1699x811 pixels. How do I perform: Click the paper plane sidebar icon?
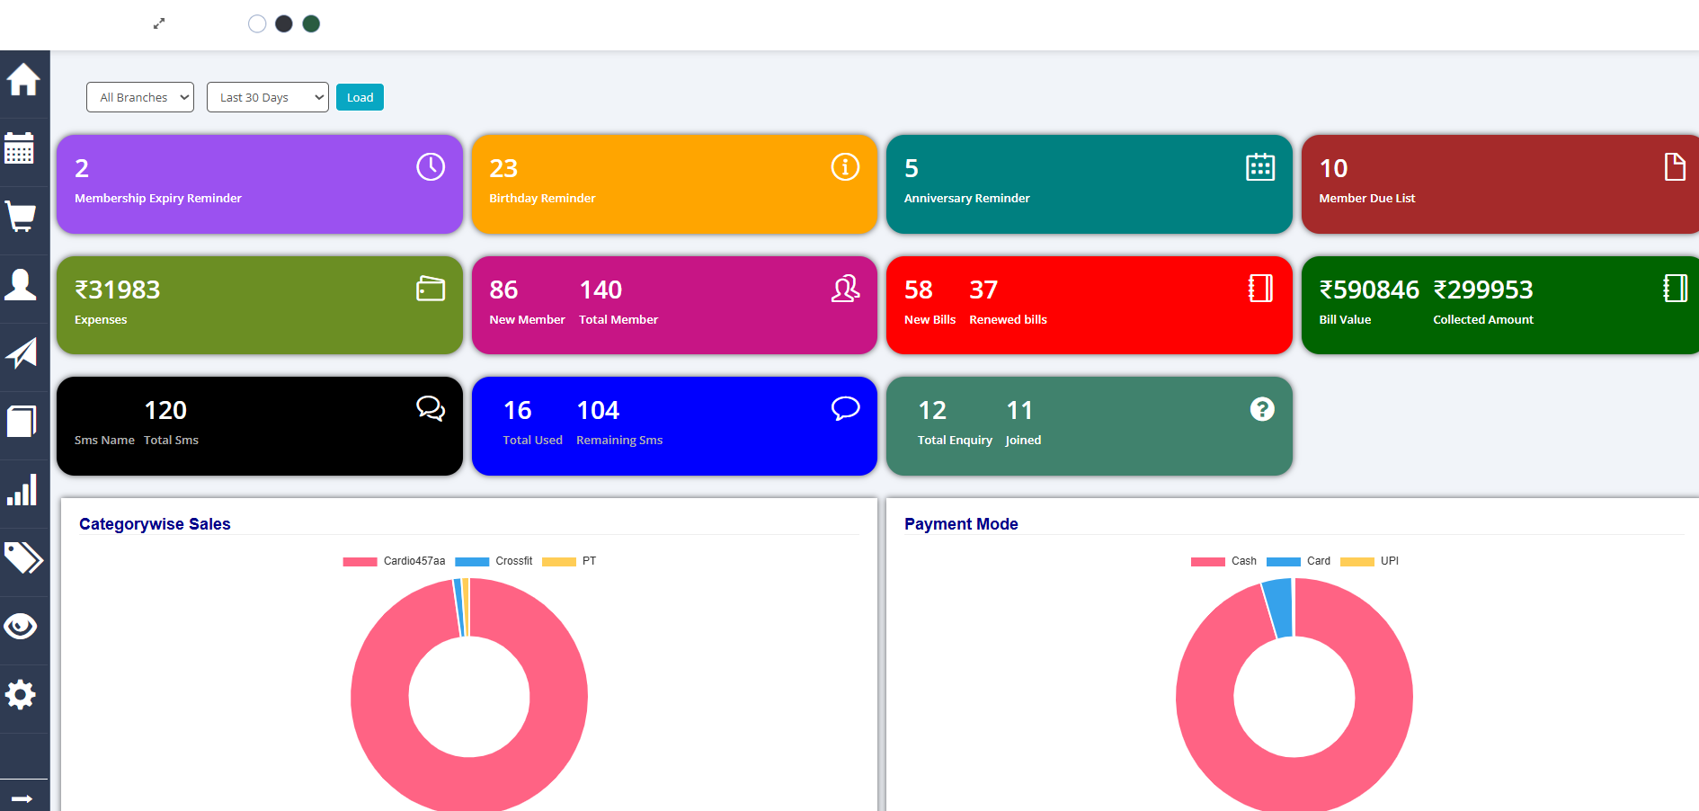(22, 353)
